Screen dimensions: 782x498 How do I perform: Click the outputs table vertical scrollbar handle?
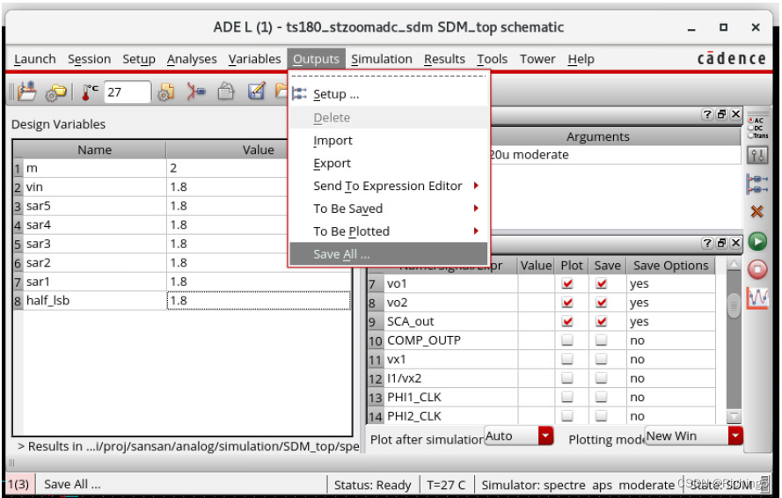tap(734, 304)
